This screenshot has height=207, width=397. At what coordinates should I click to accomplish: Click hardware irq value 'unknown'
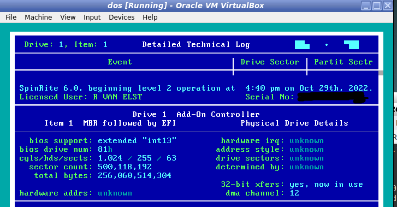pyautogui.click(x=306, y=140)
